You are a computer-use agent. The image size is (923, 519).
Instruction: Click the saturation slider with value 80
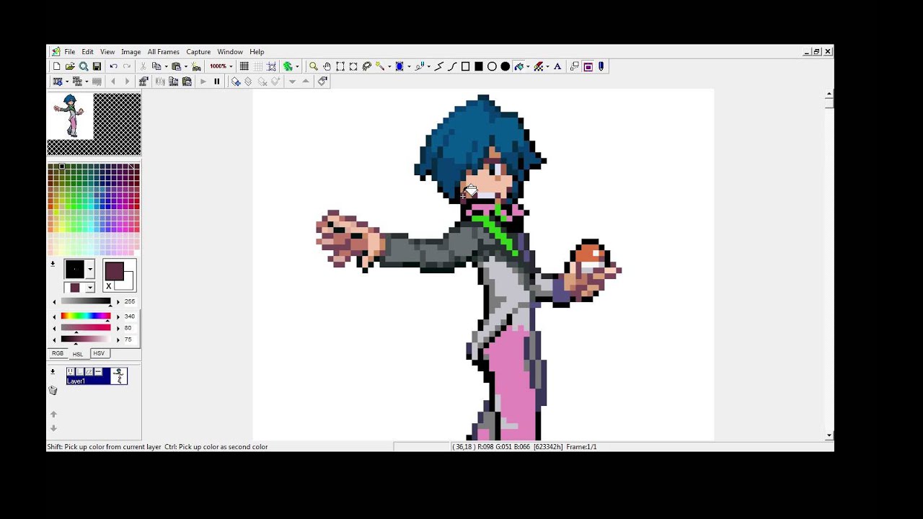86,328
